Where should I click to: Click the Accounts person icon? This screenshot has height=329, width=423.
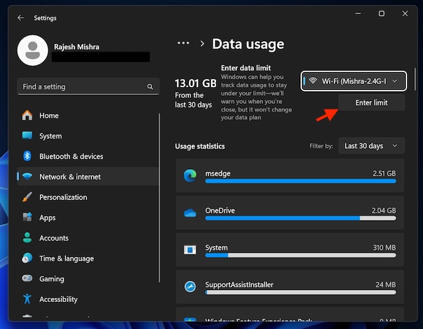click(x=27, y=238)
